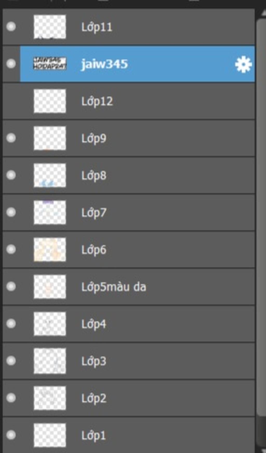This screenshot has width=266, height=453.
Task: Select the Lớp5màu da layer
Action: (129, 287)
